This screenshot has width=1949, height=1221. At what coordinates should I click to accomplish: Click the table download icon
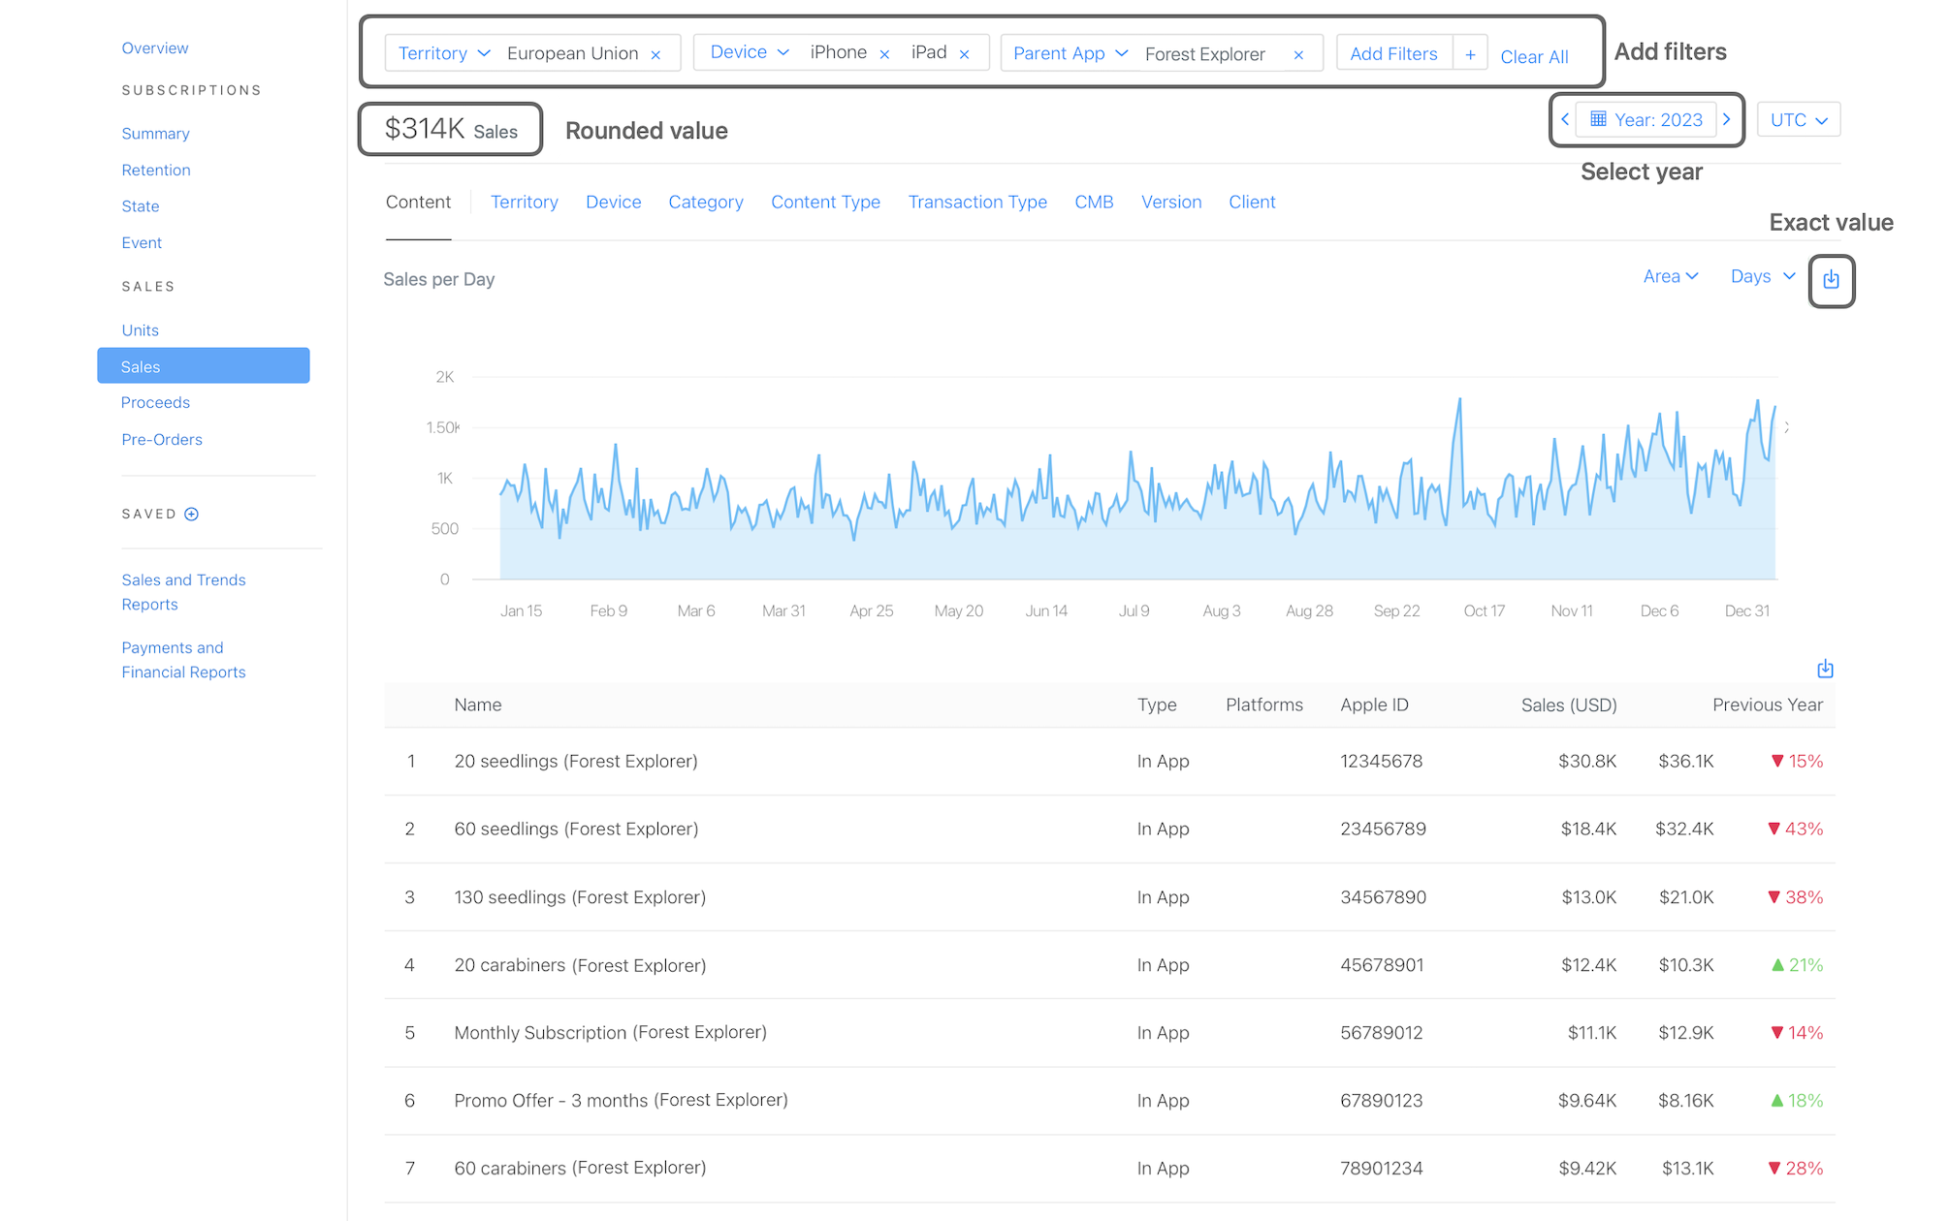point(1825,669)
